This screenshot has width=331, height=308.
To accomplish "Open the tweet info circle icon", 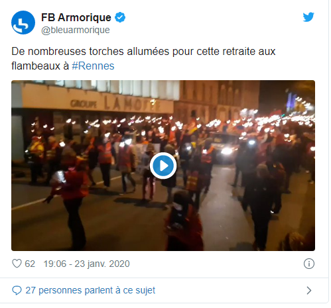I will pos(309,264).
